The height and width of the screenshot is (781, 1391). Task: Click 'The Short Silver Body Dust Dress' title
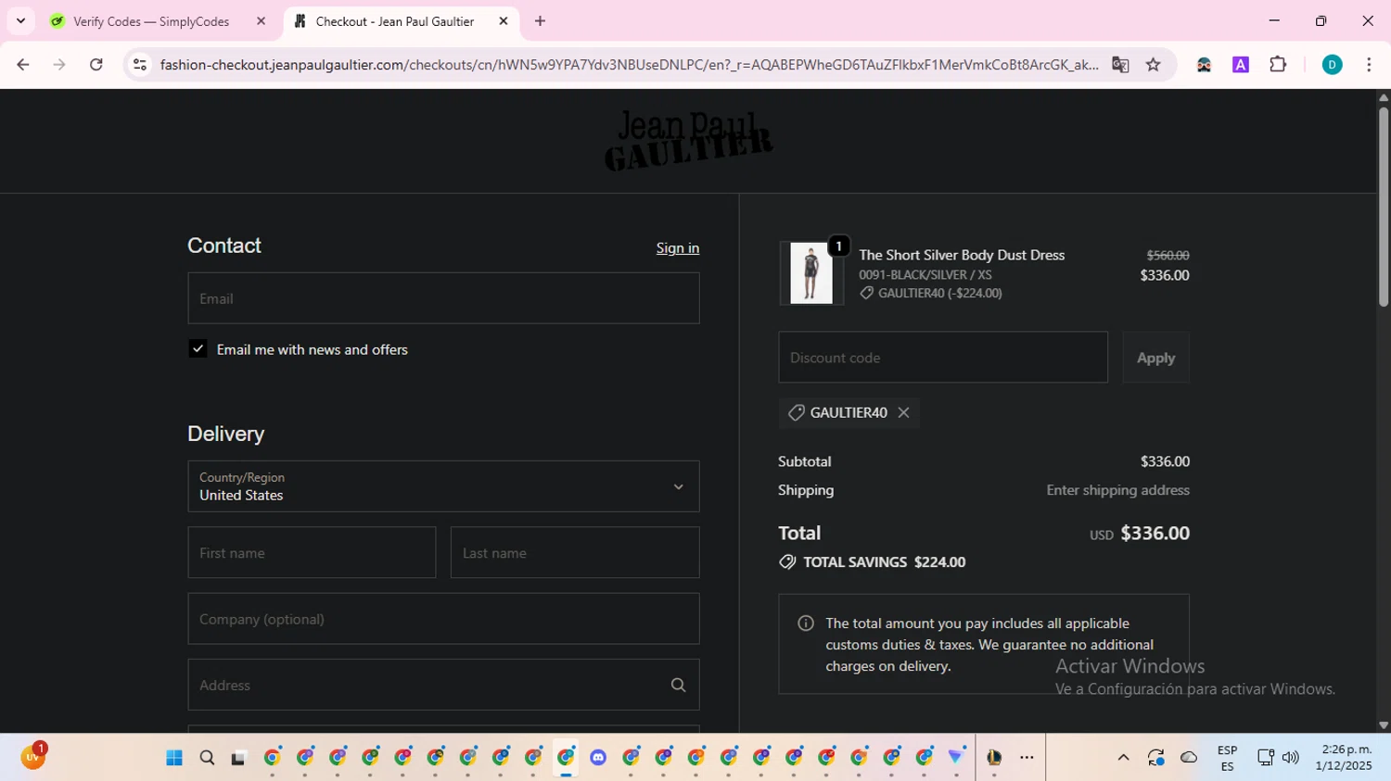(962, 255)
